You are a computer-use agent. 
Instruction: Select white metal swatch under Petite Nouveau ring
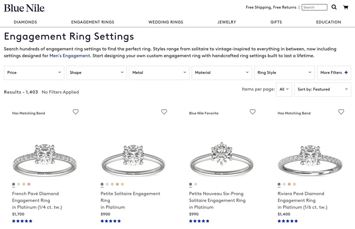click(196, 184)
